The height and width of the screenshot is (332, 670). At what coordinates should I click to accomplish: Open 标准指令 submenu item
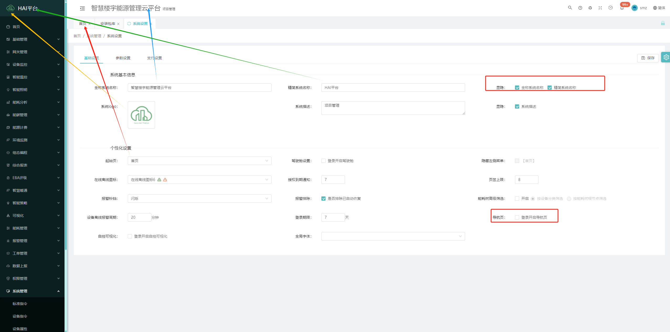[x=32, y=304]
